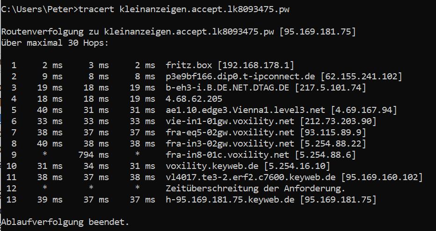Click the 'über maximal 30 Hops' line

(54, 43)
